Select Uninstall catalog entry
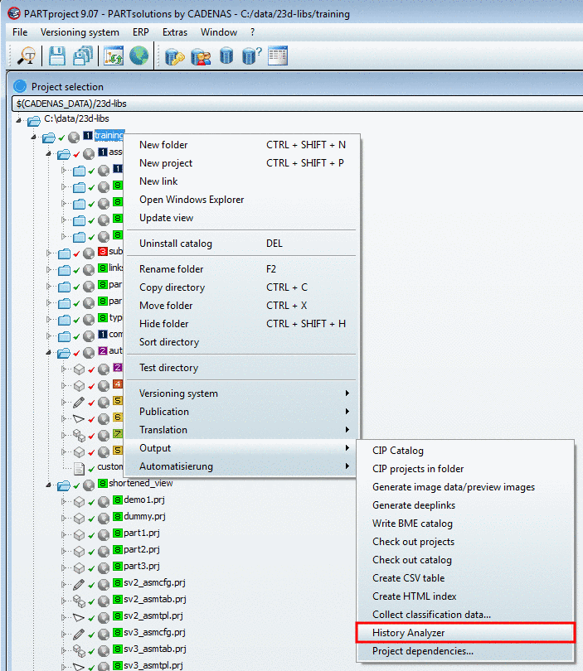Image resolution: width=583 pixels, height=671 pixels. [241, 243]
